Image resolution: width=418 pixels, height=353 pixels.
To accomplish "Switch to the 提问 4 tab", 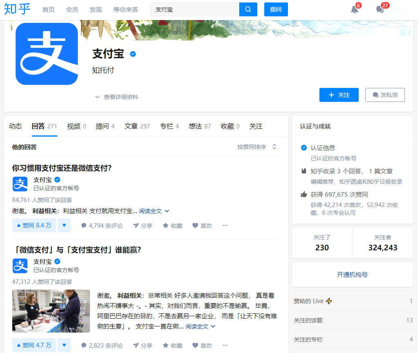I will pyautogui.click(x=105, y=126).
